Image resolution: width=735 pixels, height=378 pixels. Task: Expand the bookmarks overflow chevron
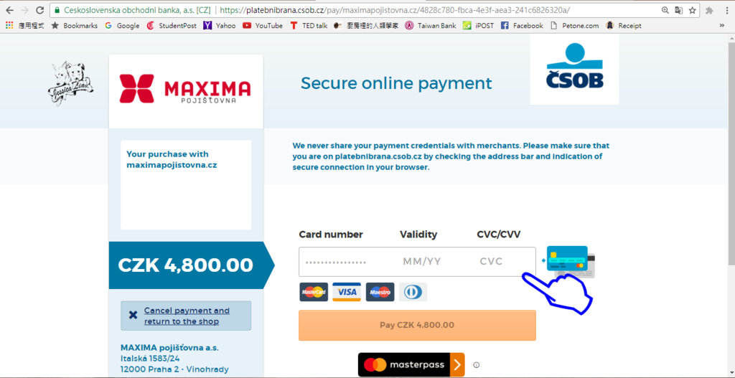tap(722, 26)
